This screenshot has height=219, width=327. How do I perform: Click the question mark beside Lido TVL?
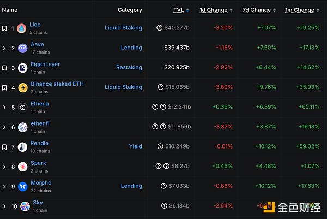click(160, 28)
